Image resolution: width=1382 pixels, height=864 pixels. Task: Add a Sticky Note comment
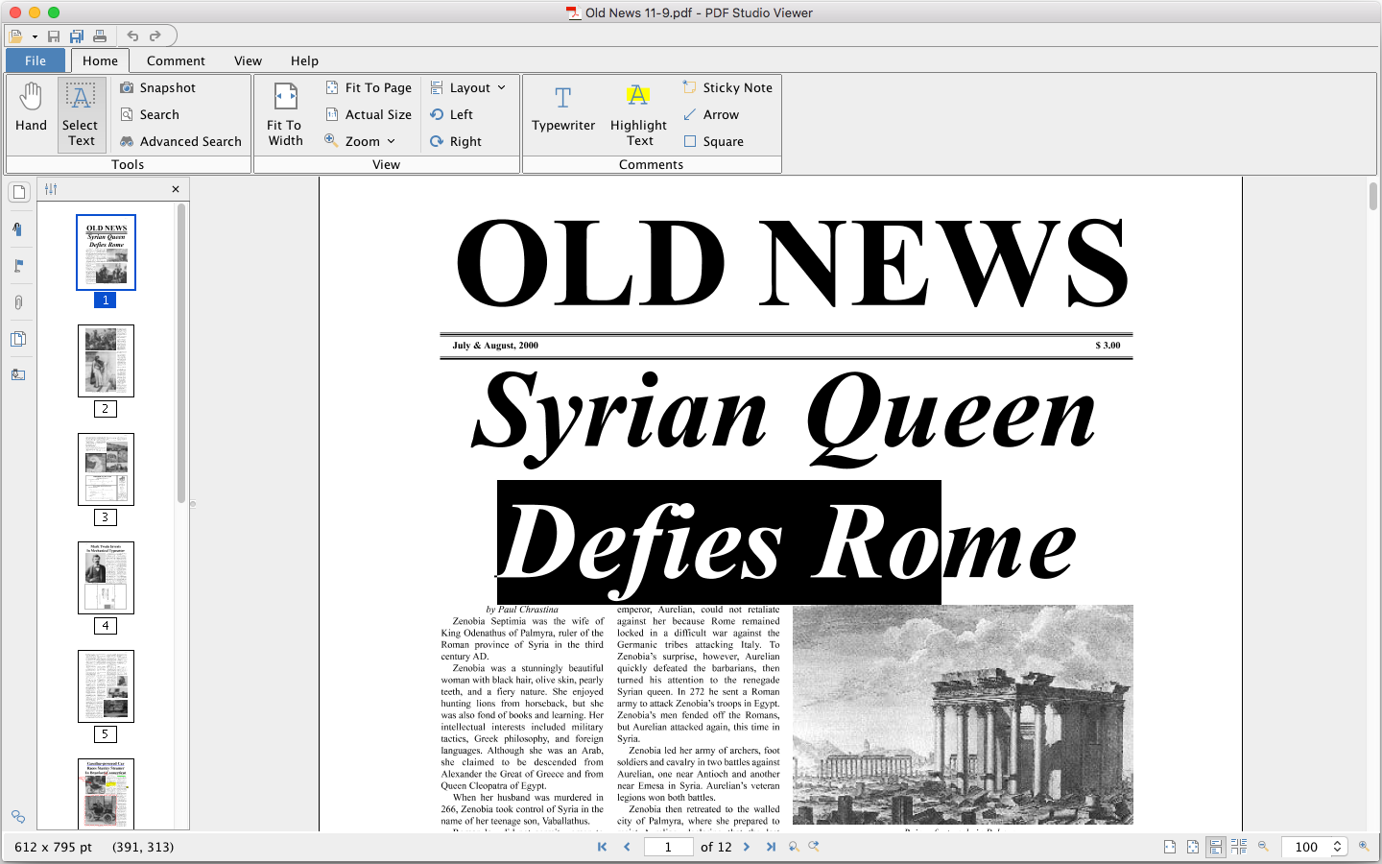click(x=727, y=87)
